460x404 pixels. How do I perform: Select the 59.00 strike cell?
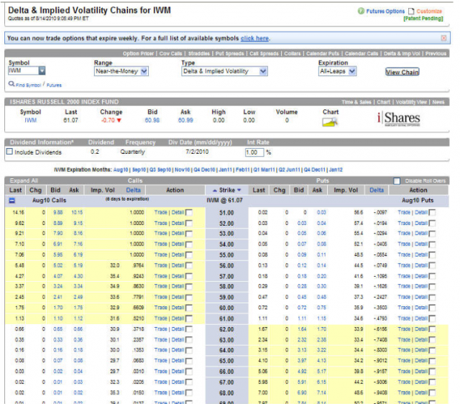227,298
